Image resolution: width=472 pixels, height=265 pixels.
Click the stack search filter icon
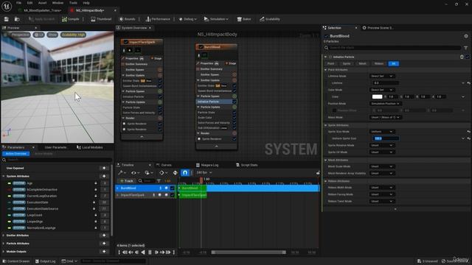tap(465, 48)
